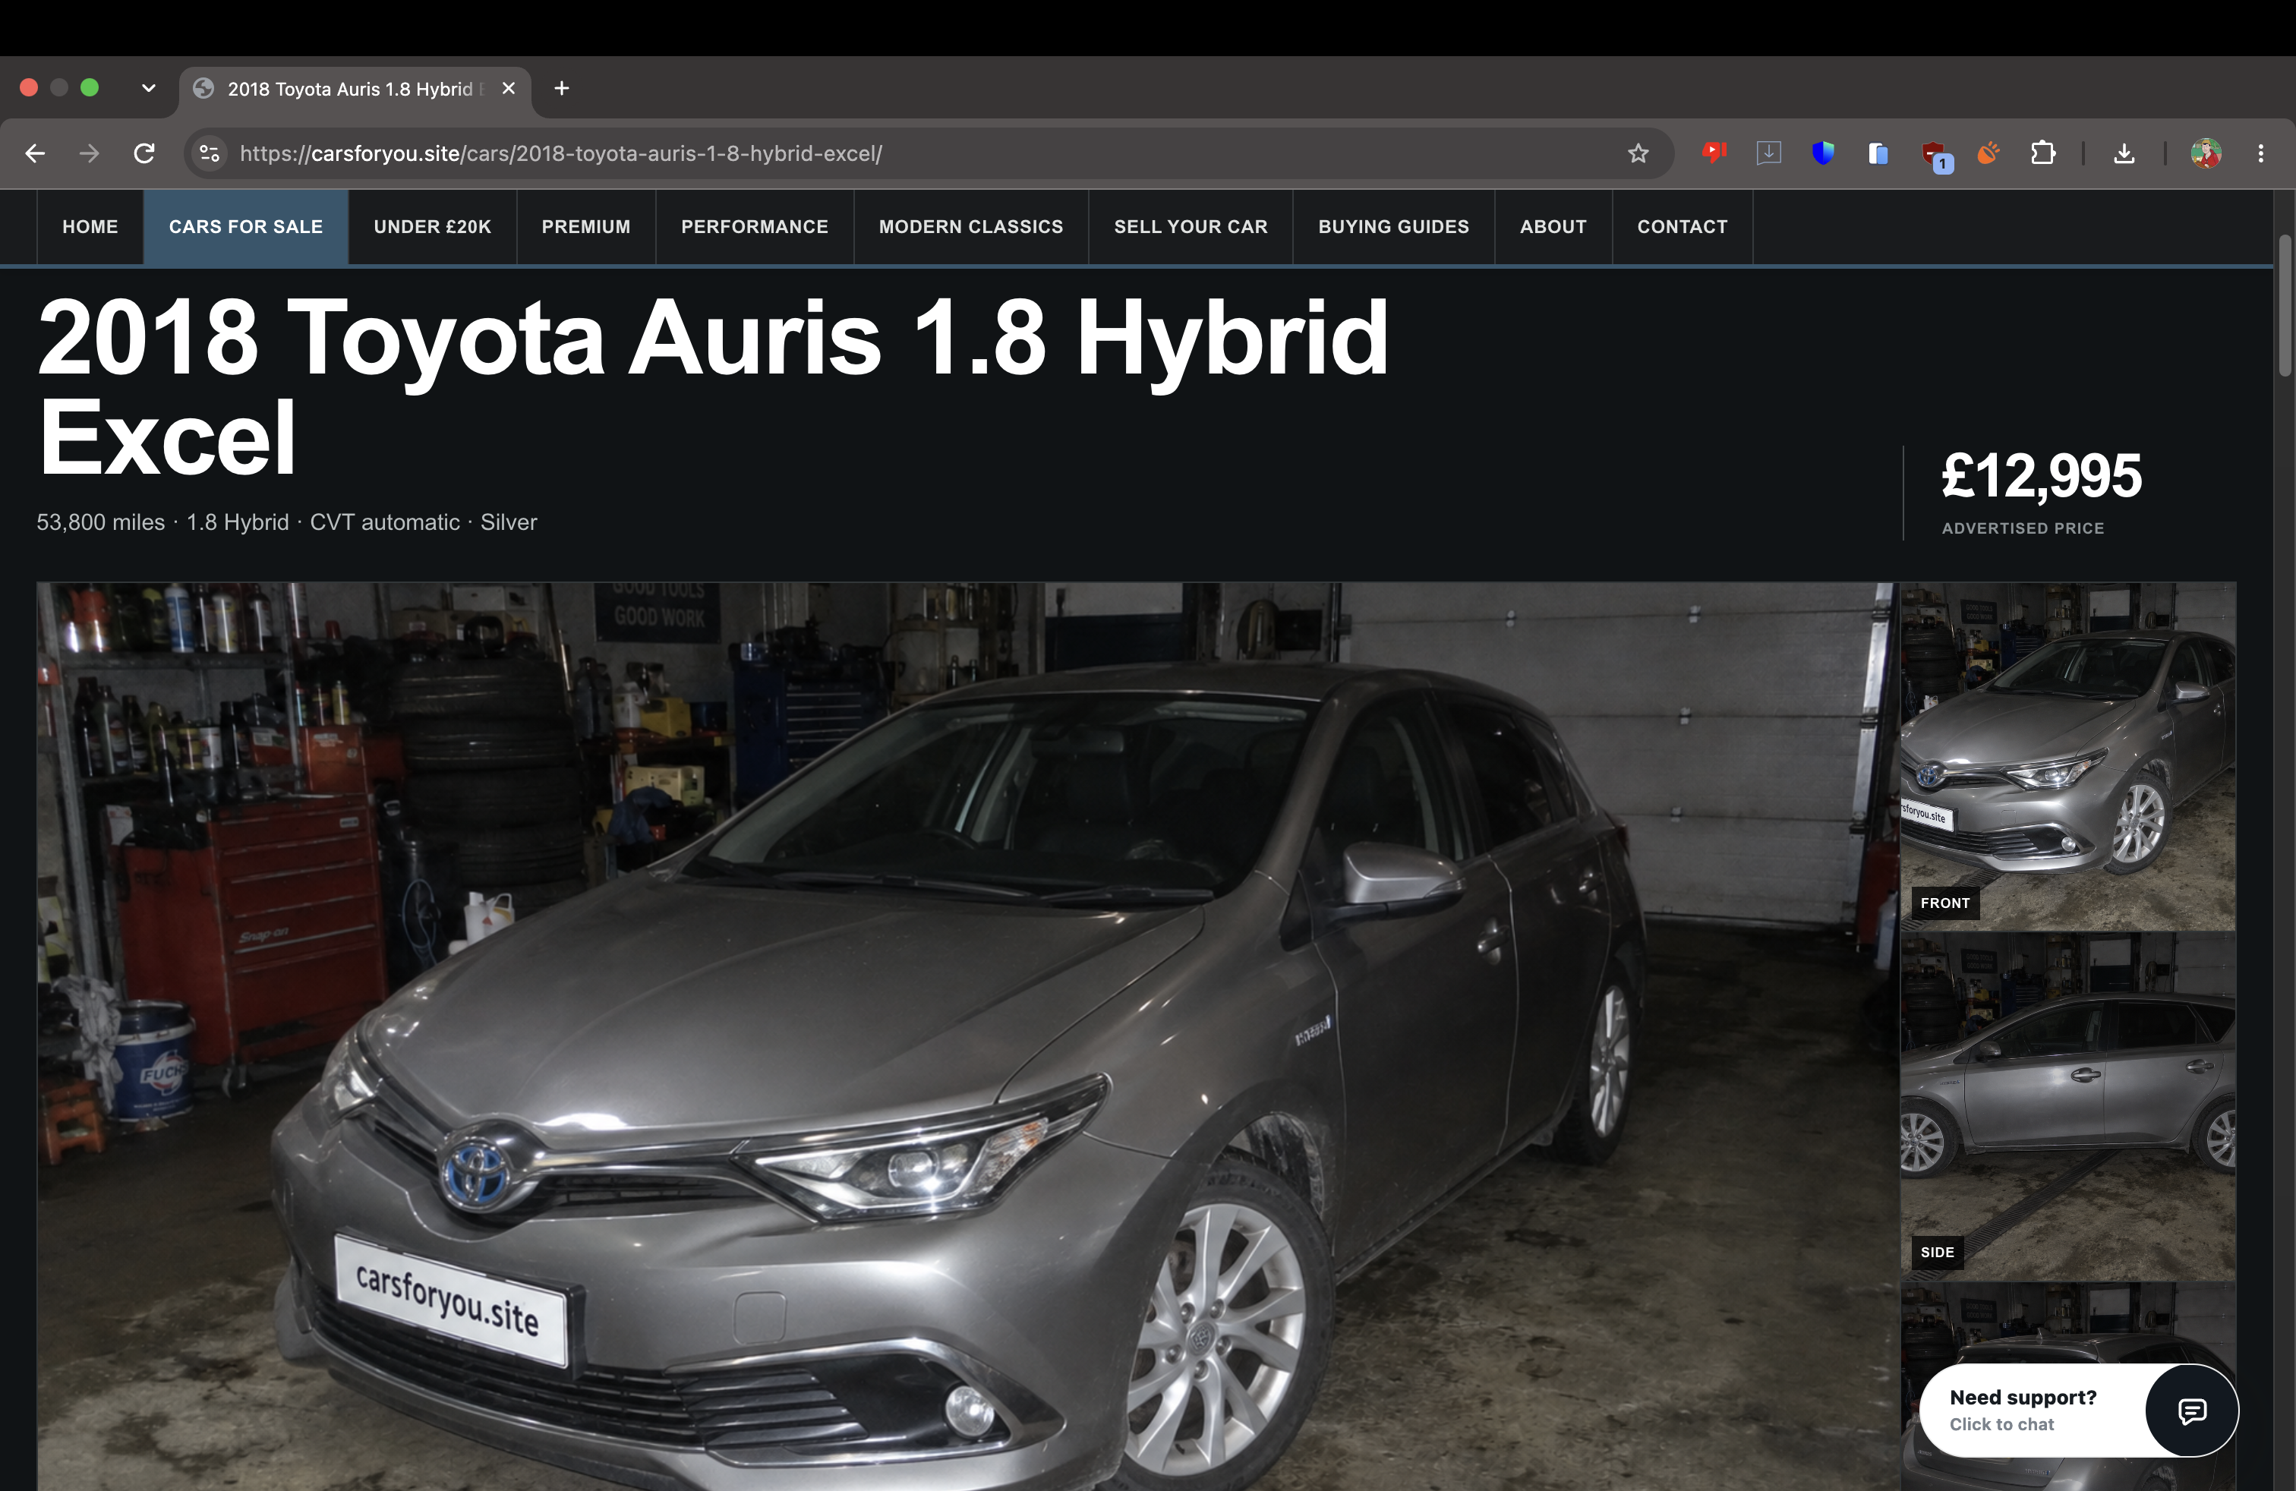This screenshot has height=1491, width=2296.
Task: Navigate to PREMIUM cars
Action: 585,227
